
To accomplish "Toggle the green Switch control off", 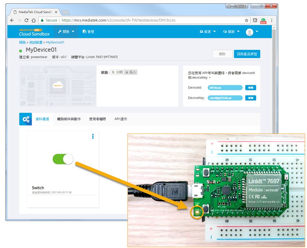I will (x=63, y=159).
